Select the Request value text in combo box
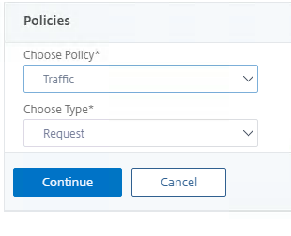This screenshot has height=236, width=291. point(64,133)
